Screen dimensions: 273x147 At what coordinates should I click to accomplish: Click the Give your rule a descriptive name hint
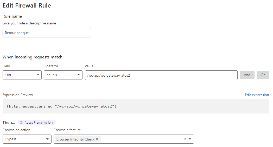click(x=29, y=23)
